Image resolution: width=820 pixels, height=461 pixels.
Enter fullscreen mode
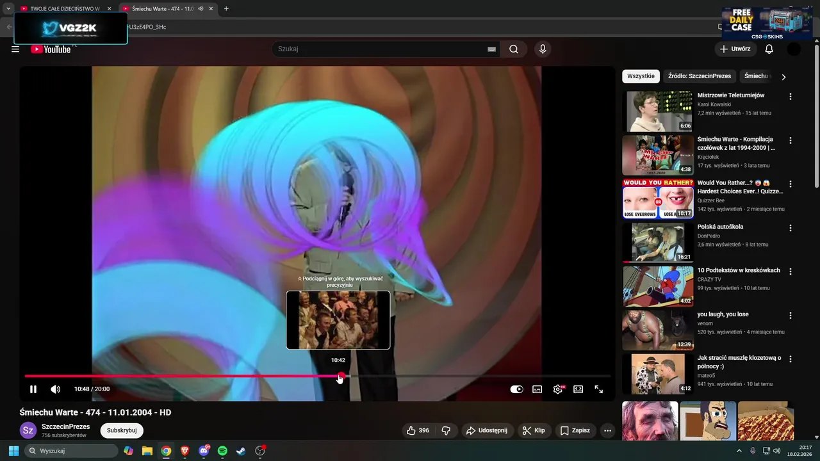click(598, 389)
